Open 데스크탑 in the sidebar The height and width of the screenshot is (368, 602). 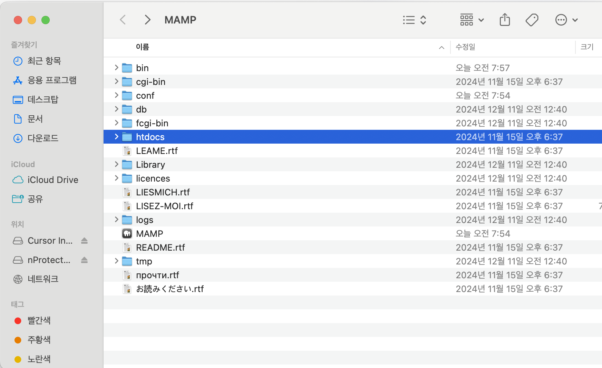[x=43, y=100]
